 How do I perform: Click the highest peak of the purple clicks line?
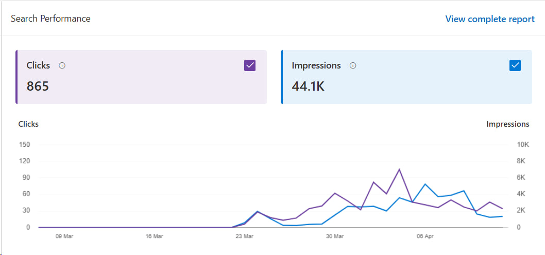click(x=399, y=169)
